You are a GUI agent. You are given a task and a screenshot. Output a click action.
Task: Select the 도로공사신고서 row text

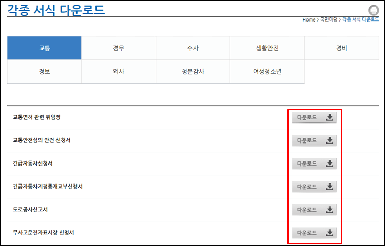[x=30, y=210]
